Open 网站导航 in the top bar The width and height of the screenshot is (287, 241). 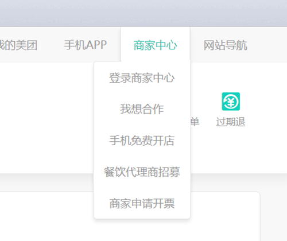tap(226, 45)
